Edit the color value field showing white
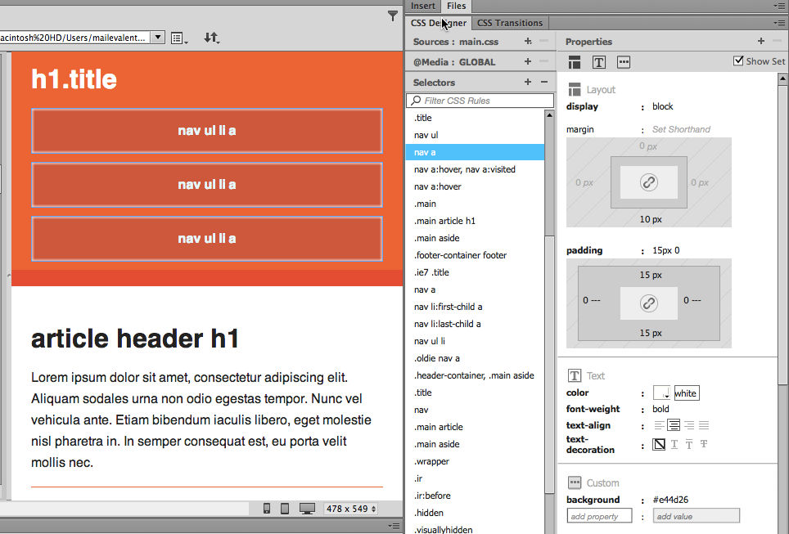This screenshot has height=534, width=789. click(687, 393)
